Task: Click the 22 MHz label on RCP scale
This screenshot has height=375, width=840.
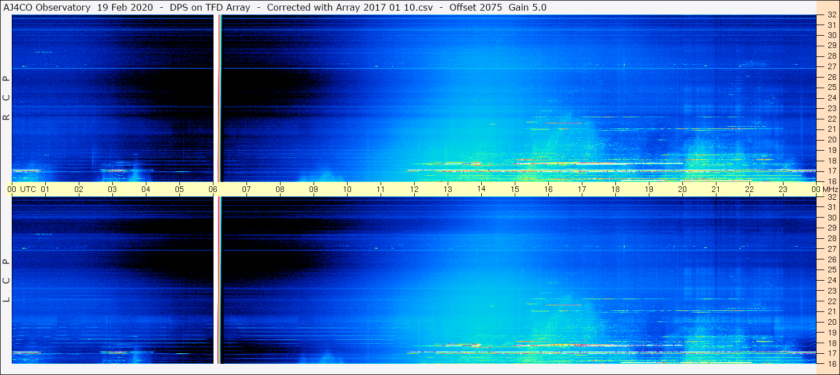Action: (x=831, y=119)
